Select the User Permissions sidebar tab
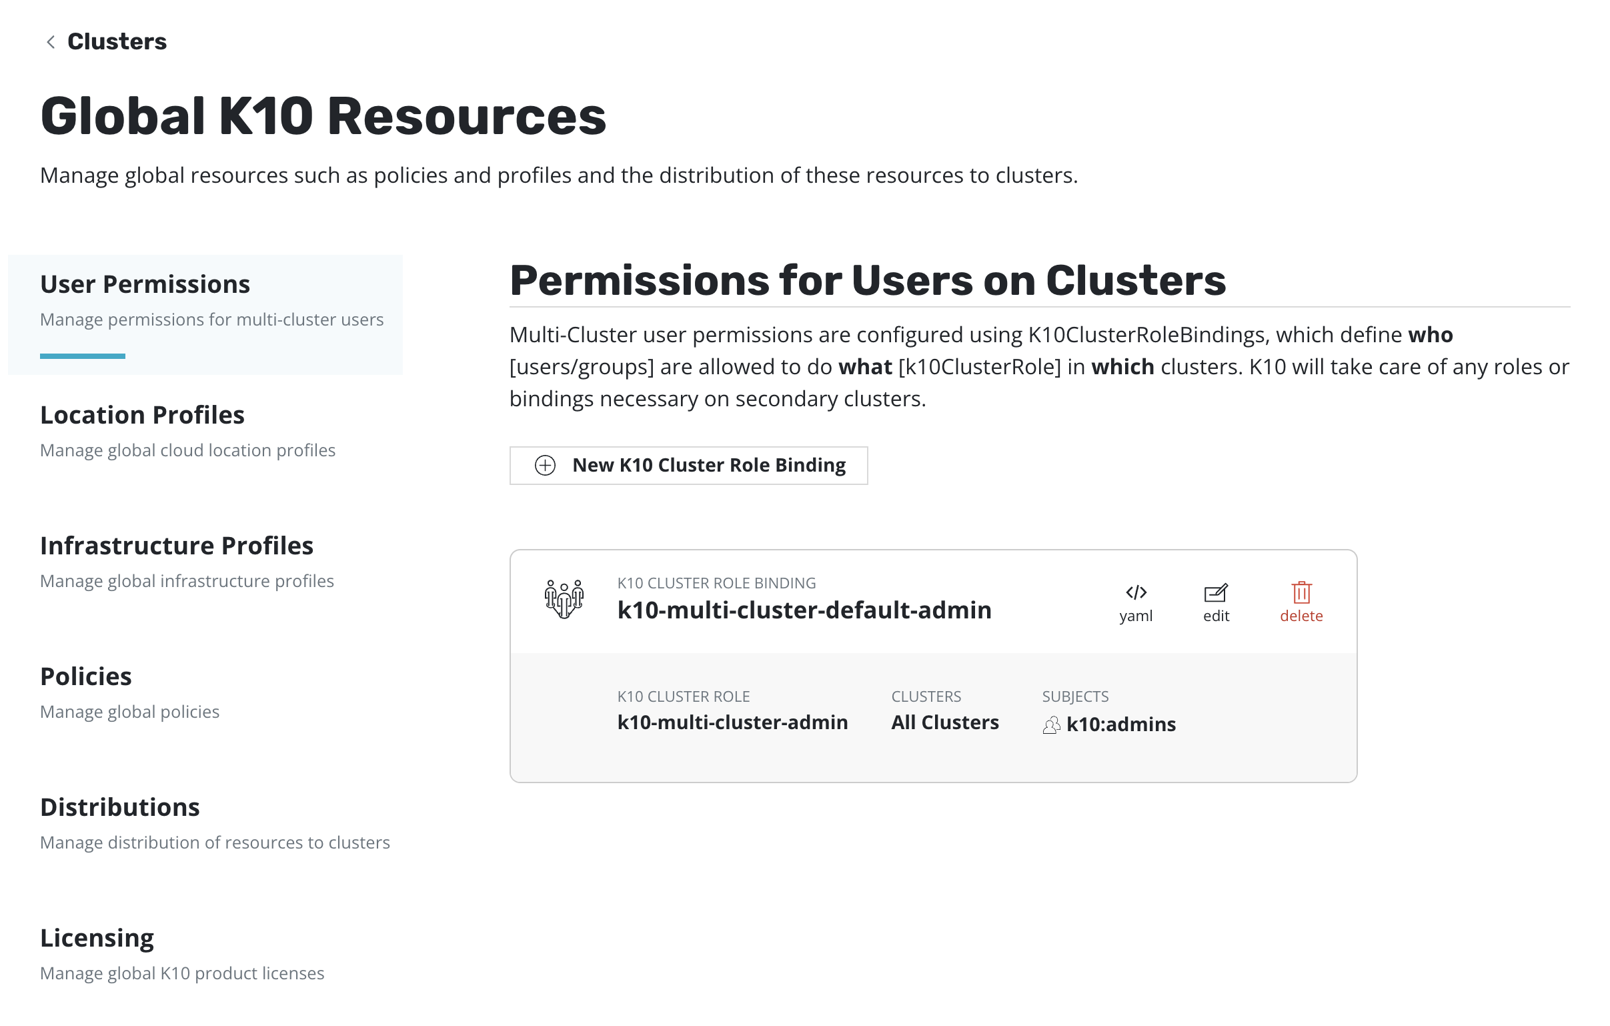The image size is (1610, 1026). click(x=145, y=285)
